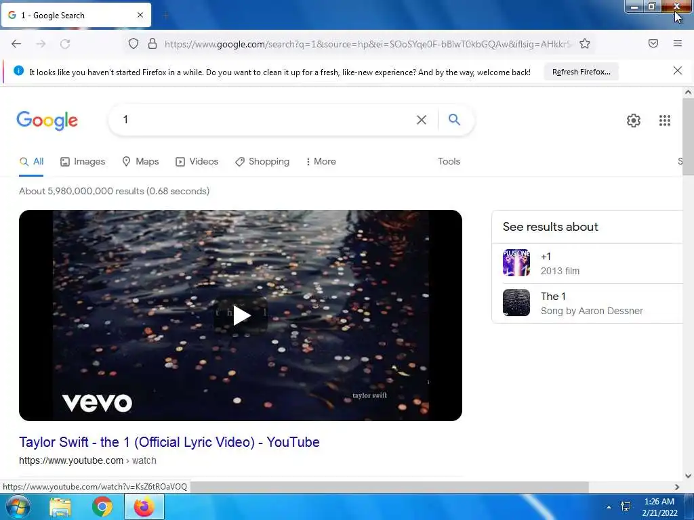Viewport: 694px width, 520px height.
Task: Click the page address bar URL
Action: pos(367,44)
